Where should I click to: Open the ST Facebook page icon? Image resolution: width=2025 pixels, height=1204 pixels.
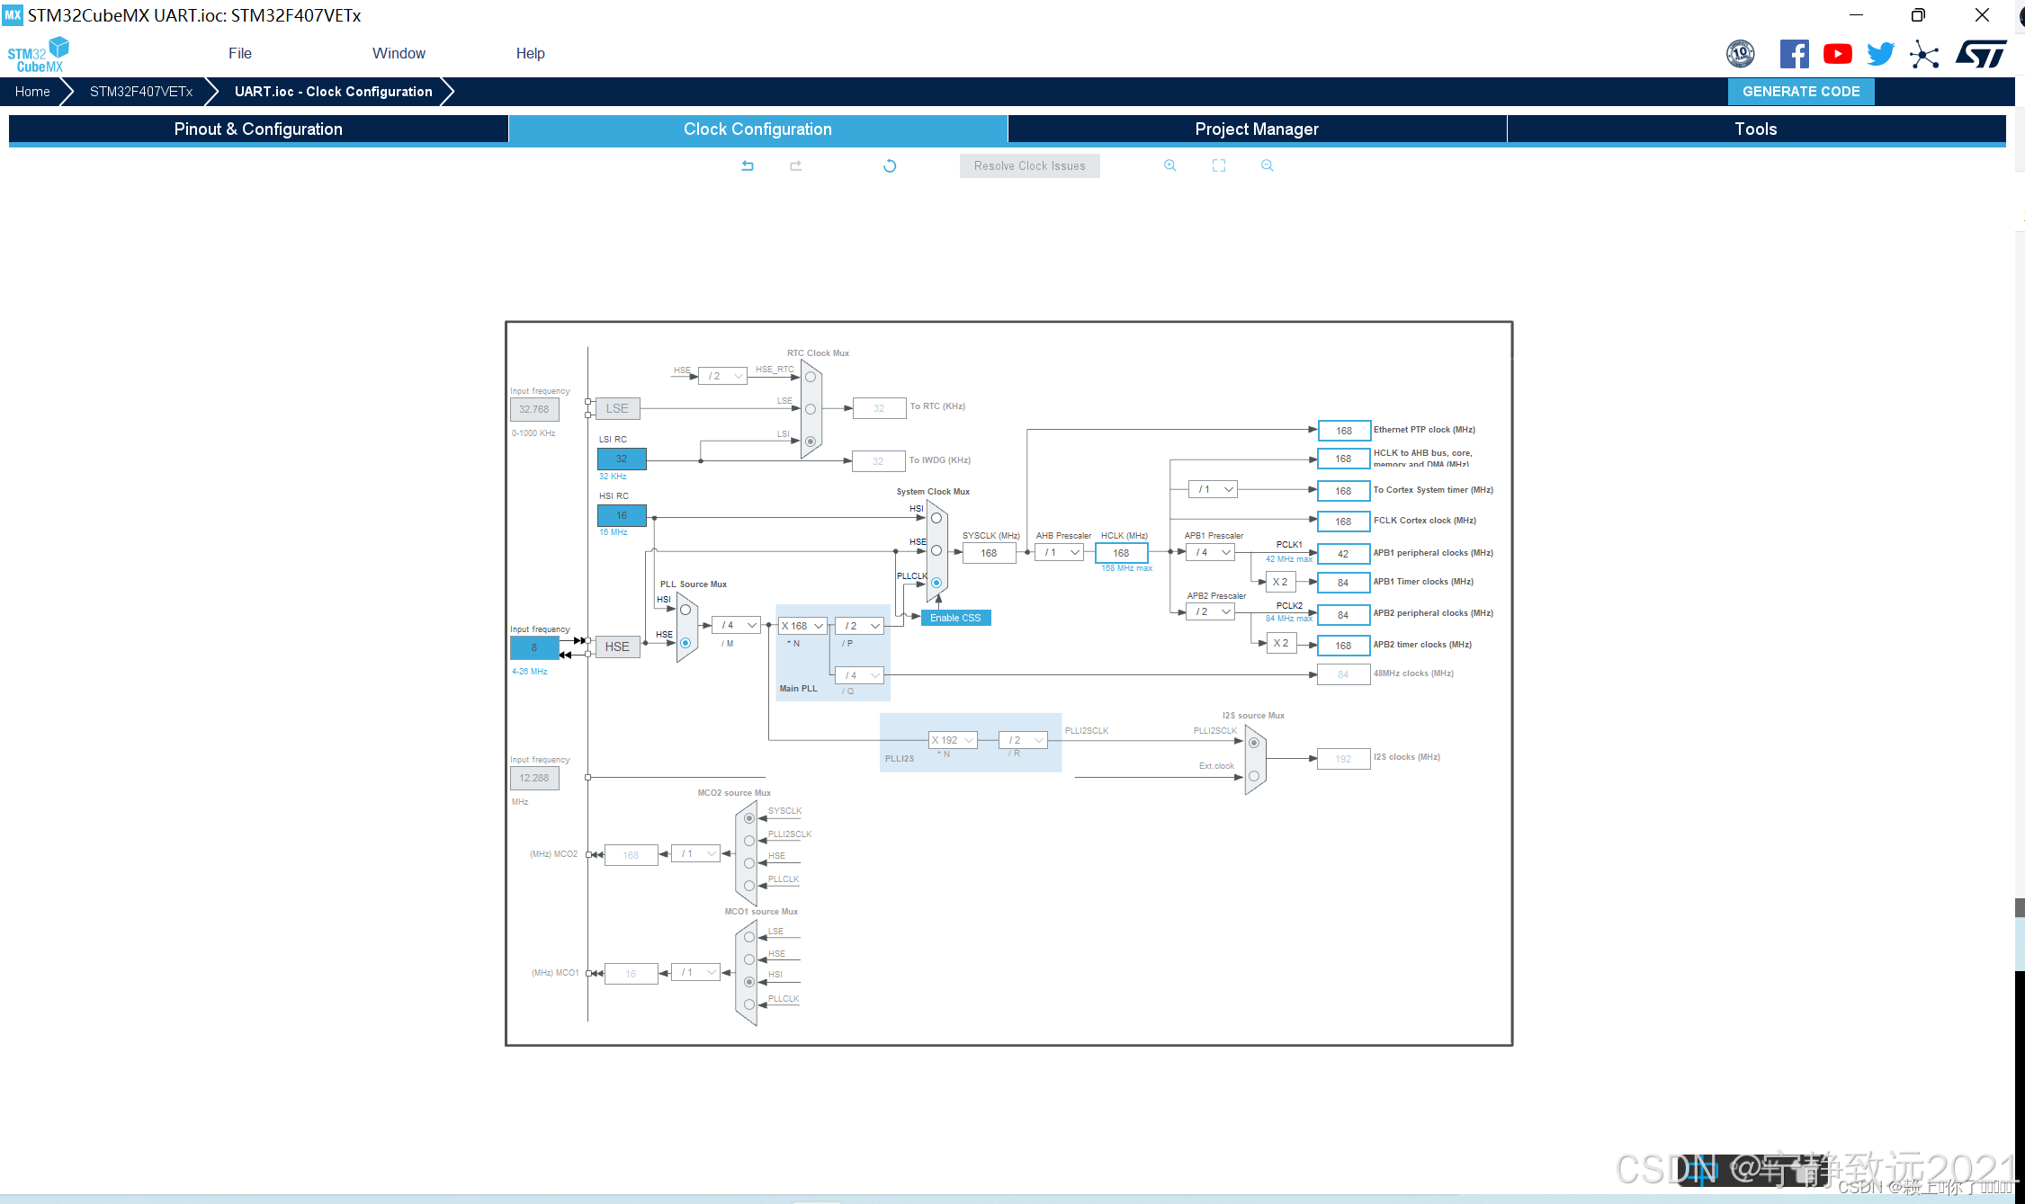pyautogui.click(x=1794, y=54)
